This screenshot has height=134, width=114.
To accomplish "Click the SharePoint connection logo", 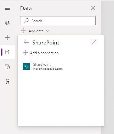I will pos(27,66).
